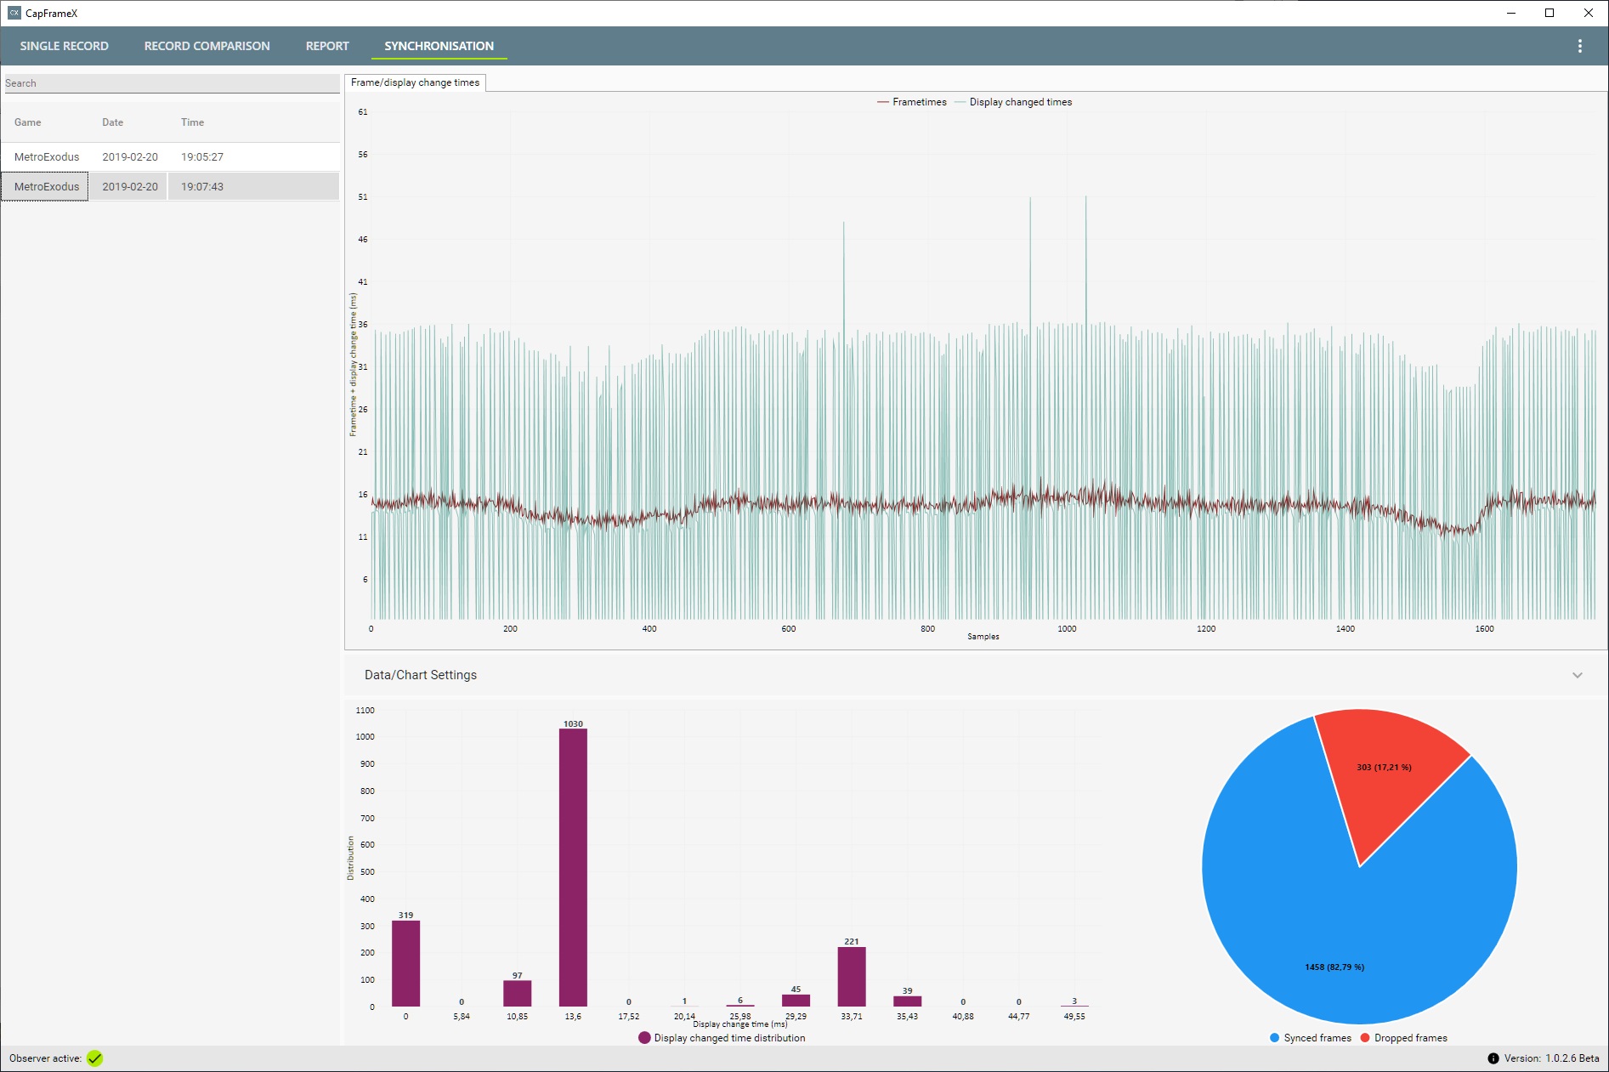Toggle the Display changed times legend entry
The image size is (1609, 1072).
tap(1012, 102)
